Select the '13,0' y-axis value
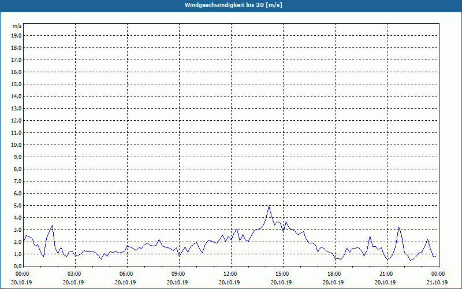This screenshot has height=289, width=462. (17, 109)
